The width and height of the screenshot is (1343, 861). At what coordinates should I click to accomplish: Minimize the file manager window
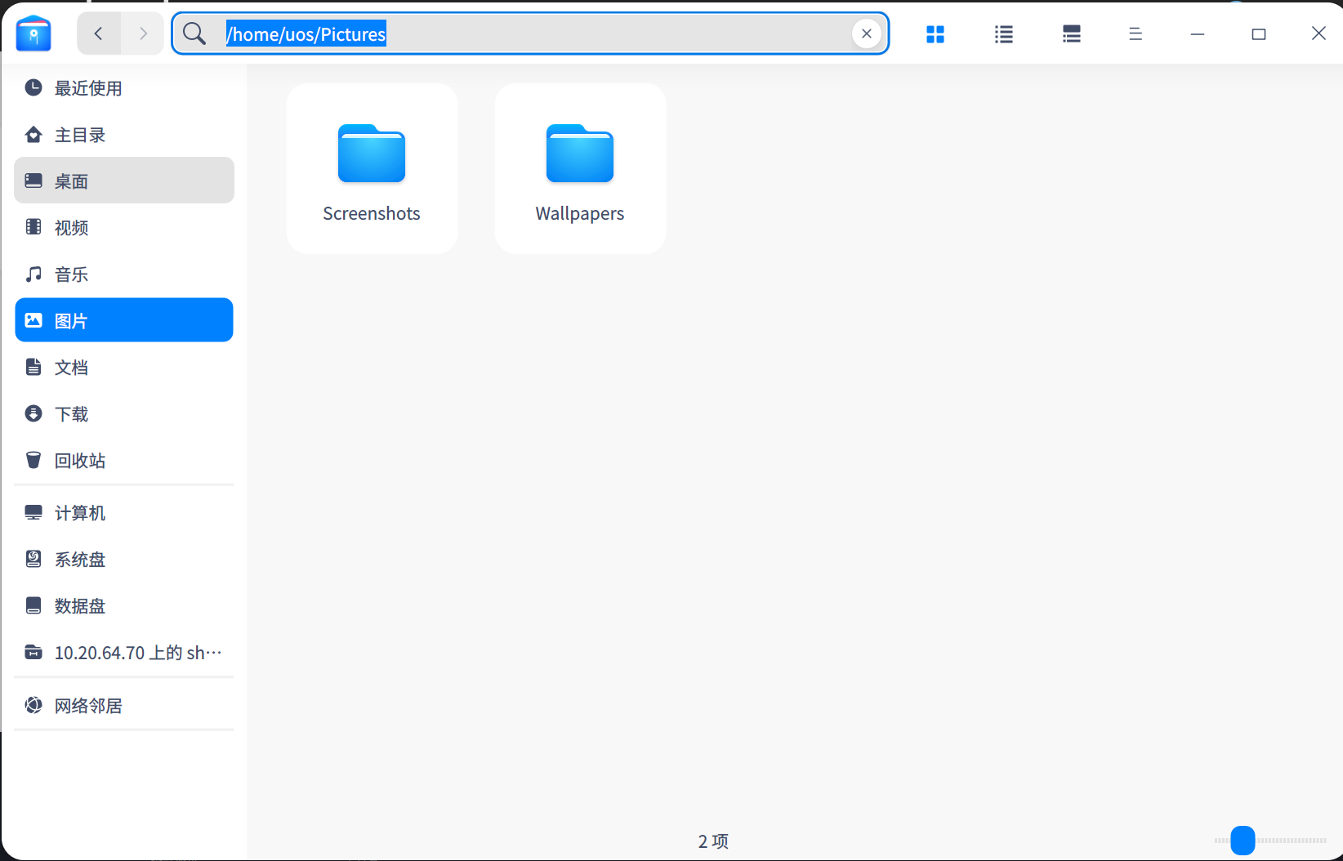tap(1198, 33)
